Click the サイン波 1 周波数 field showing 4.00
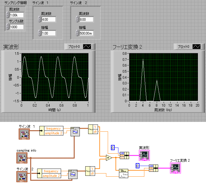This screenshot has height=183, width=206. [x=48, y=20]
